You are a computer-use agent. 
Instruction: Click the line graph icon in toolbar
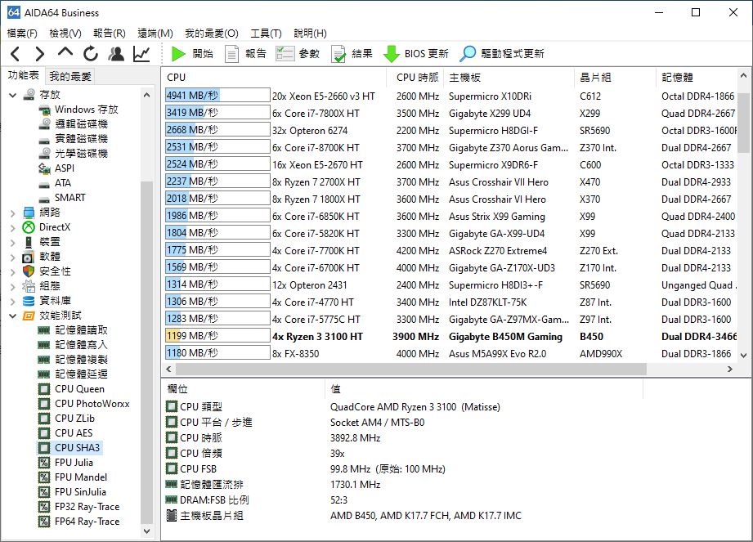[x=142, y=54]
